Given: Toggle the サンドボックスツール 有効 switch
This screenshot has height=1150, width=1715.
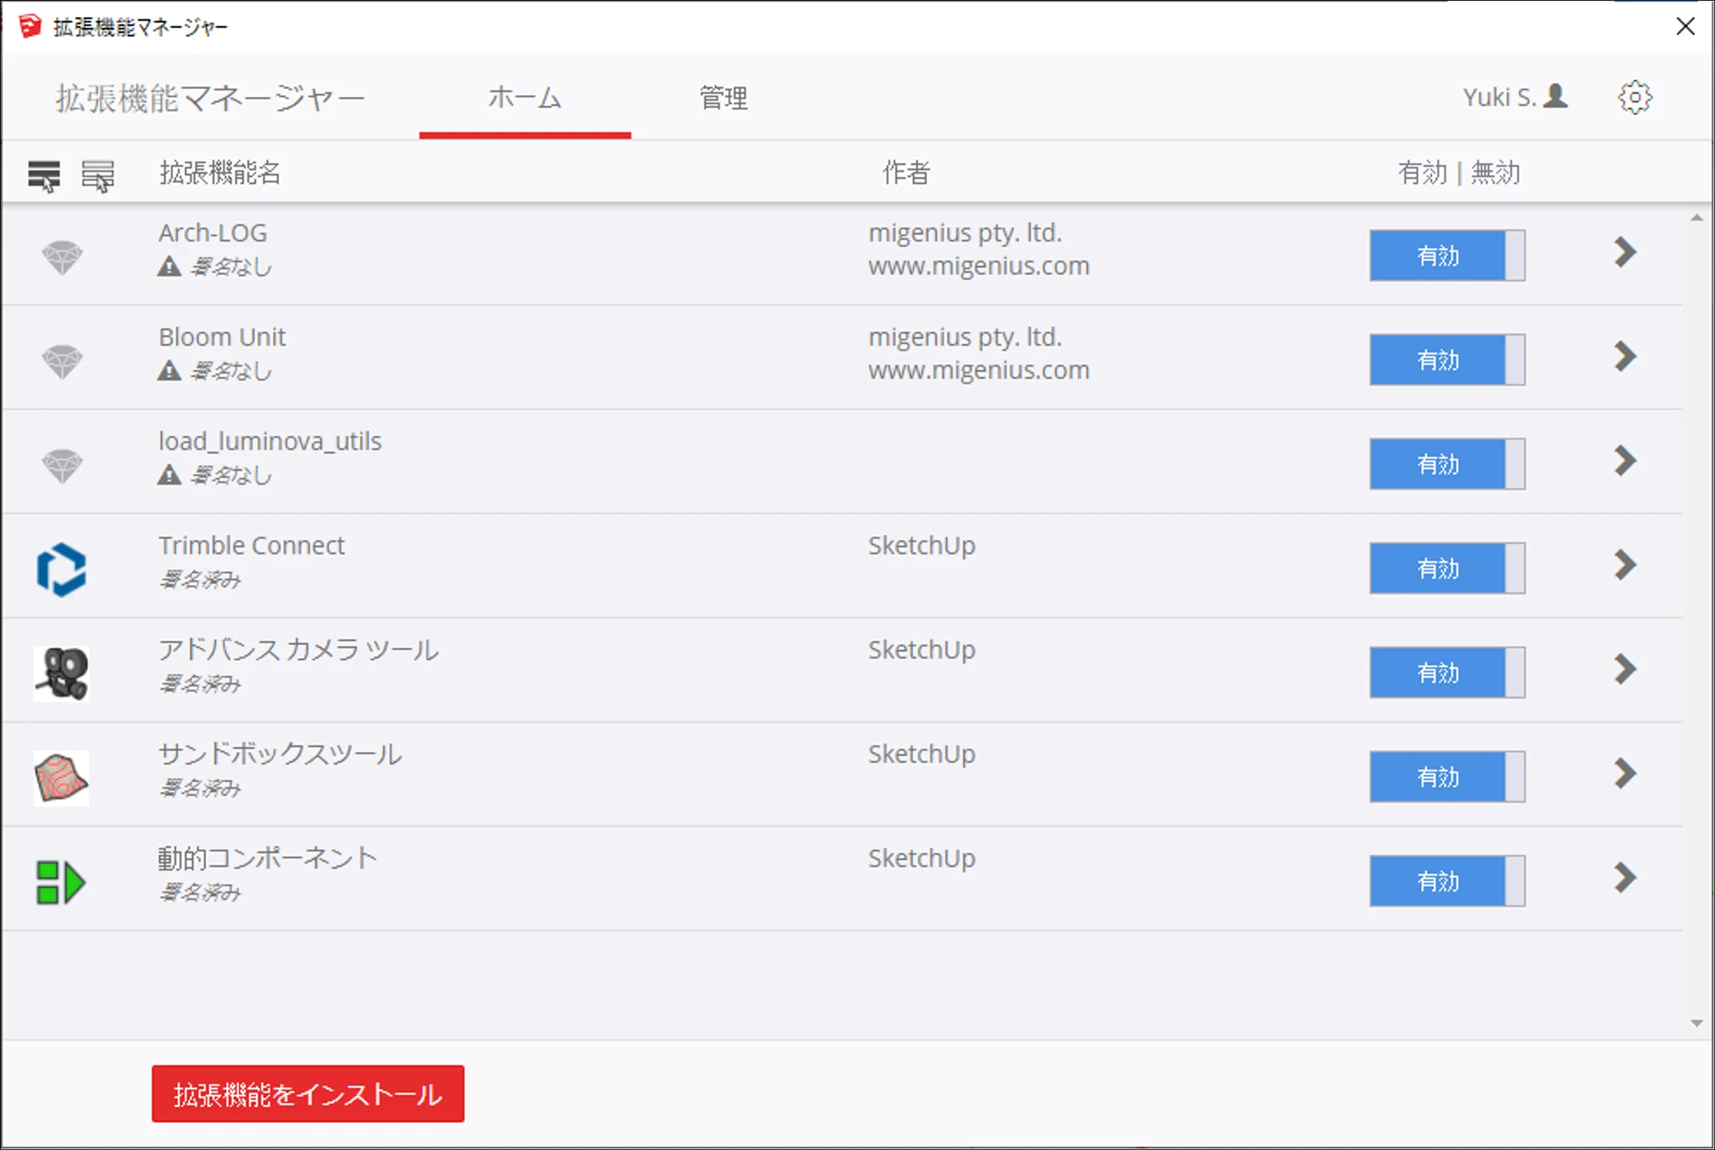Looking at the screenshot, I should tap(1447, 777).
